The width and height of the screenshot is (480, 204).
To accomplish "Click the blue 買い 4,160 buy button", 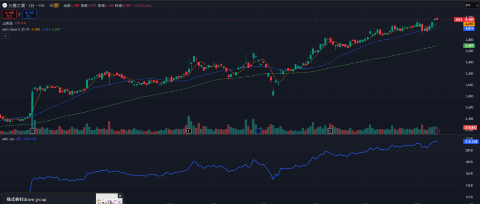I will click(x=29, y=14).
